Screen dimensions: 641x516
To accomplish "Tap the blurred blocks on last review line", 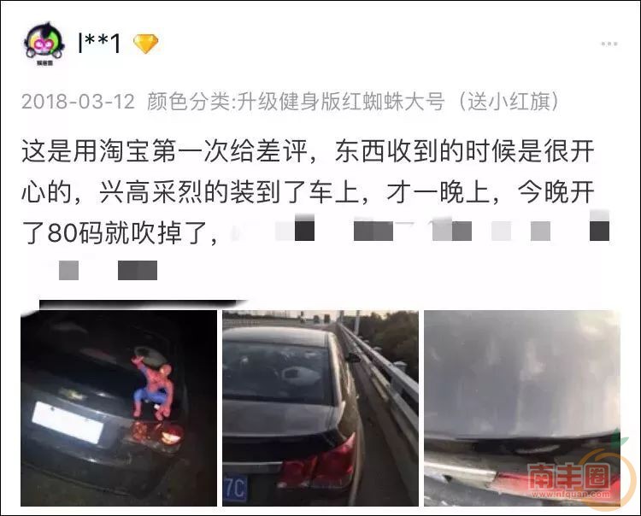I will [x=108, y=270].
